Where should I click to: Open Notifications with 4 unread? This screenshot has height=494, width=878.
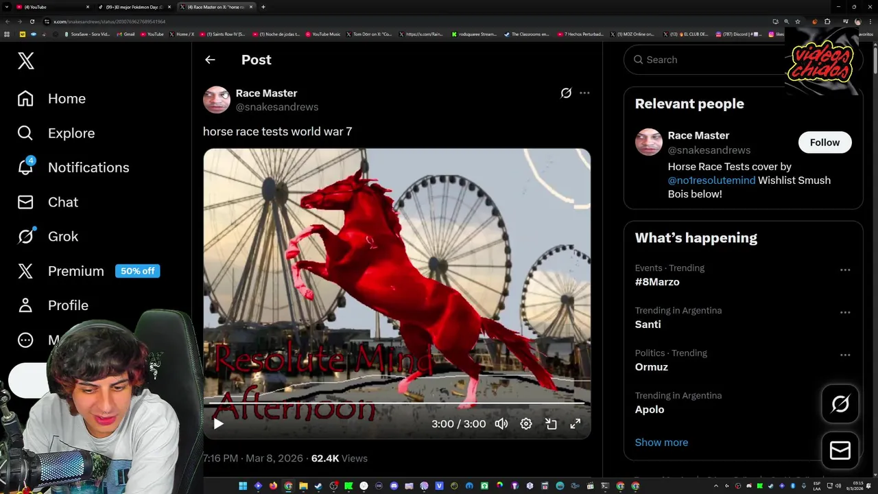(73, 167)
